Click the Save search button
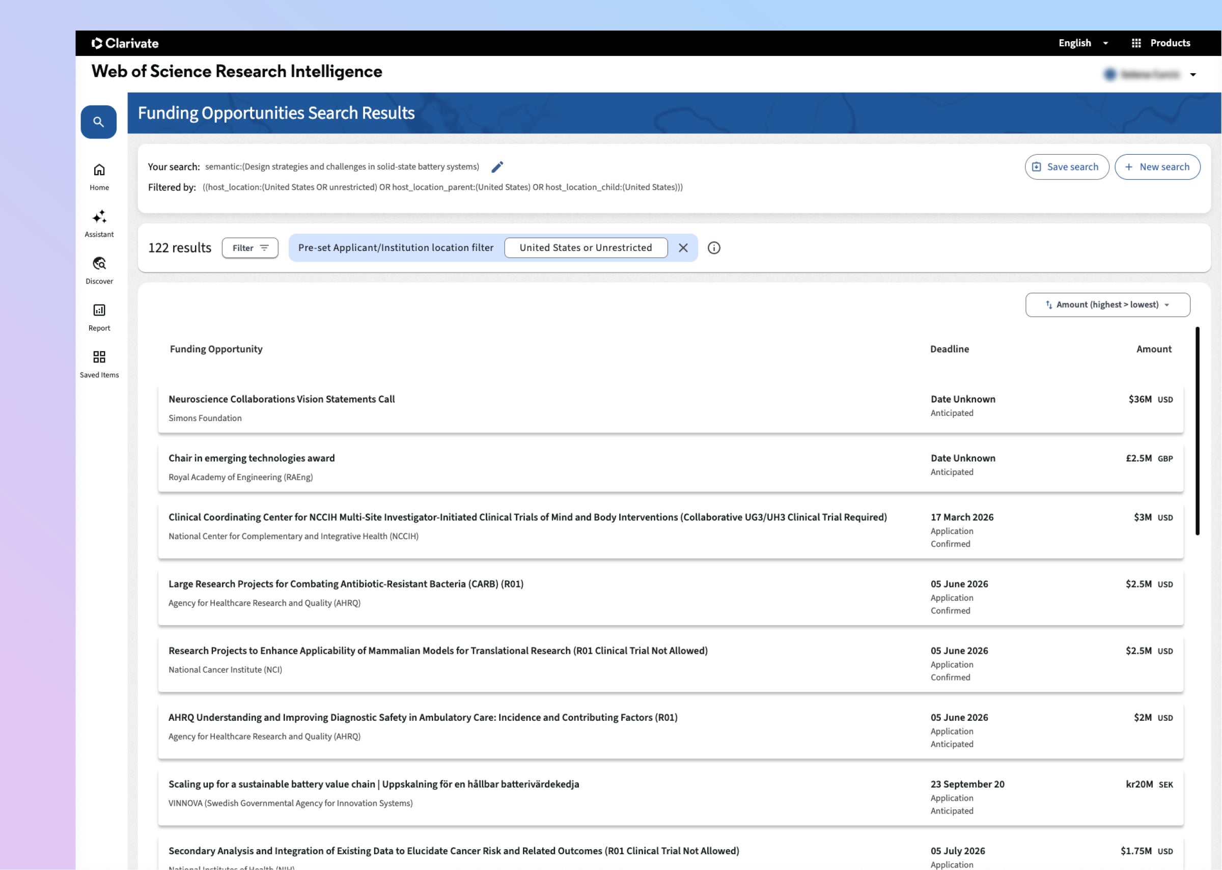This screenshot has width=1222, height=870. click(x=1066, y=167)
